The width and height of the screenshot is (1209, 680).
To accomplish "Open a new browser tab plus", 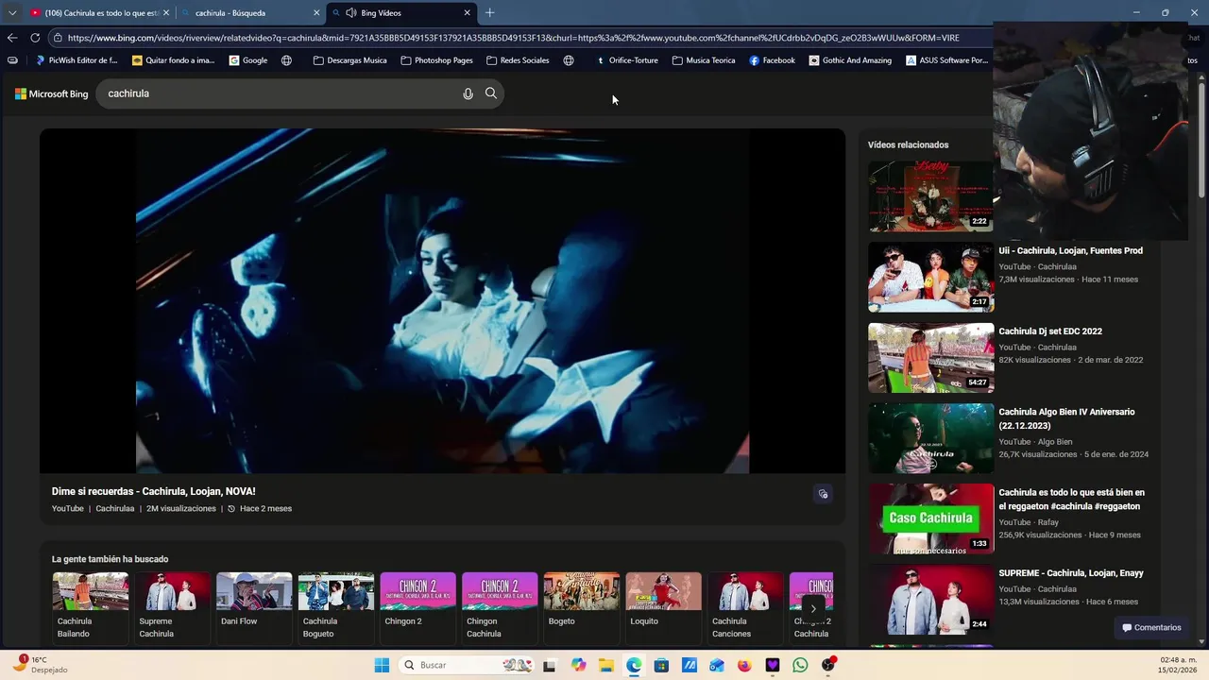I will coord(489,12).
